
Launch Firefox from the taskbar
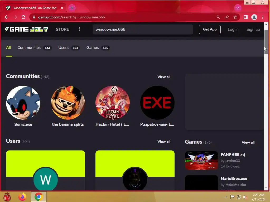pyautogui.click(x=22, y=197)
